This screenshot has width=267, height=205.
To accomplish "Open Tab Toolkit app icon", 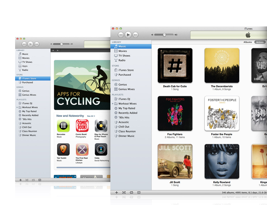I will [x=63, y=149].
